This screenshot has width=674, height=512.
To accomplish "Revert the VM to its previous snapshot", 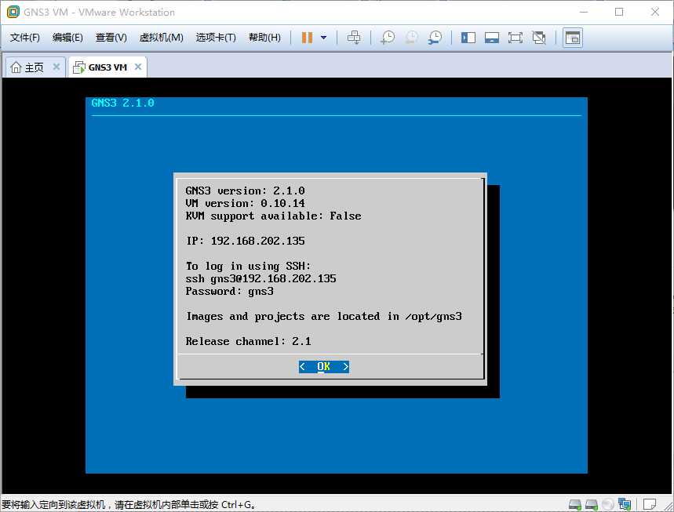I will tap(411, 38).
